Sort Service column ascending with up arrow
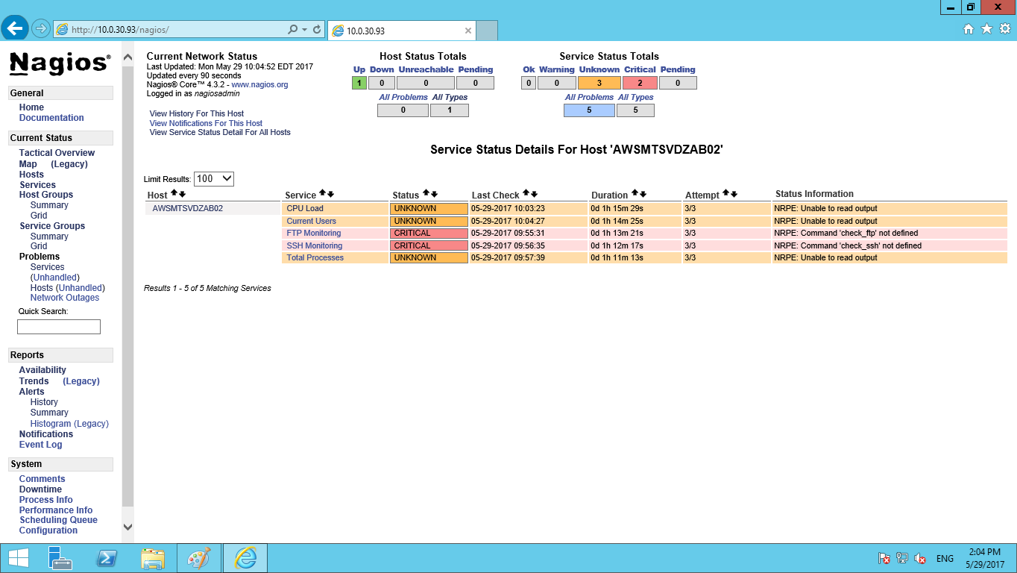Image resolution: width=1017 pixels, height=573 pixels. pyautogui.click(x=322, y=194)
